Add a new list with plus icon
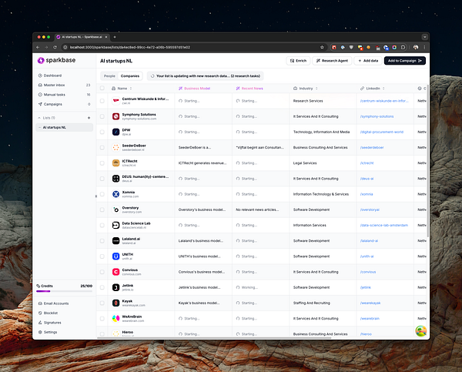The image size is (462, 372). coord(89,118)
